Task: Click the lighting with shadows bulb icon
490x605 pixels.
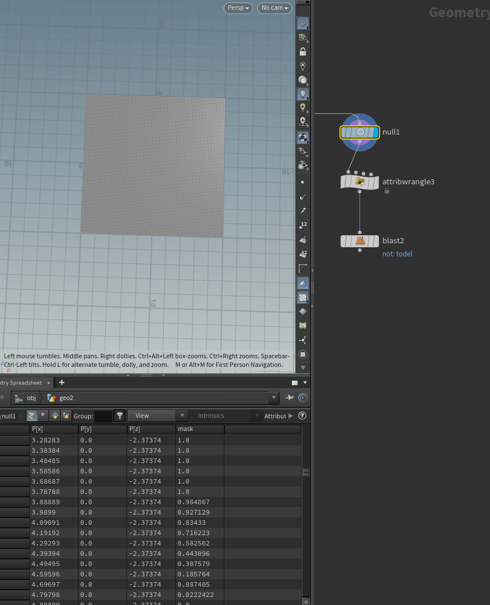Action: tap(303, 122)
